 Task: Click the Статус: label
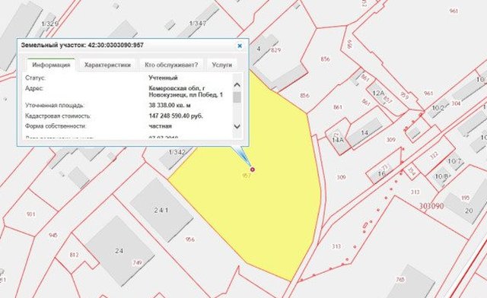click(35, 78)
